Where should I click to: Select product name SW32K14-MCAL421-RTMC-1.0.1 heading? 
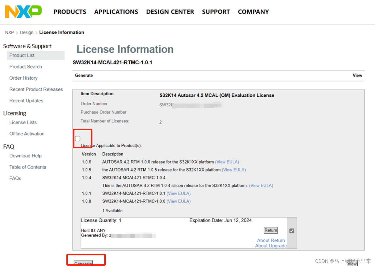(112, 63)
